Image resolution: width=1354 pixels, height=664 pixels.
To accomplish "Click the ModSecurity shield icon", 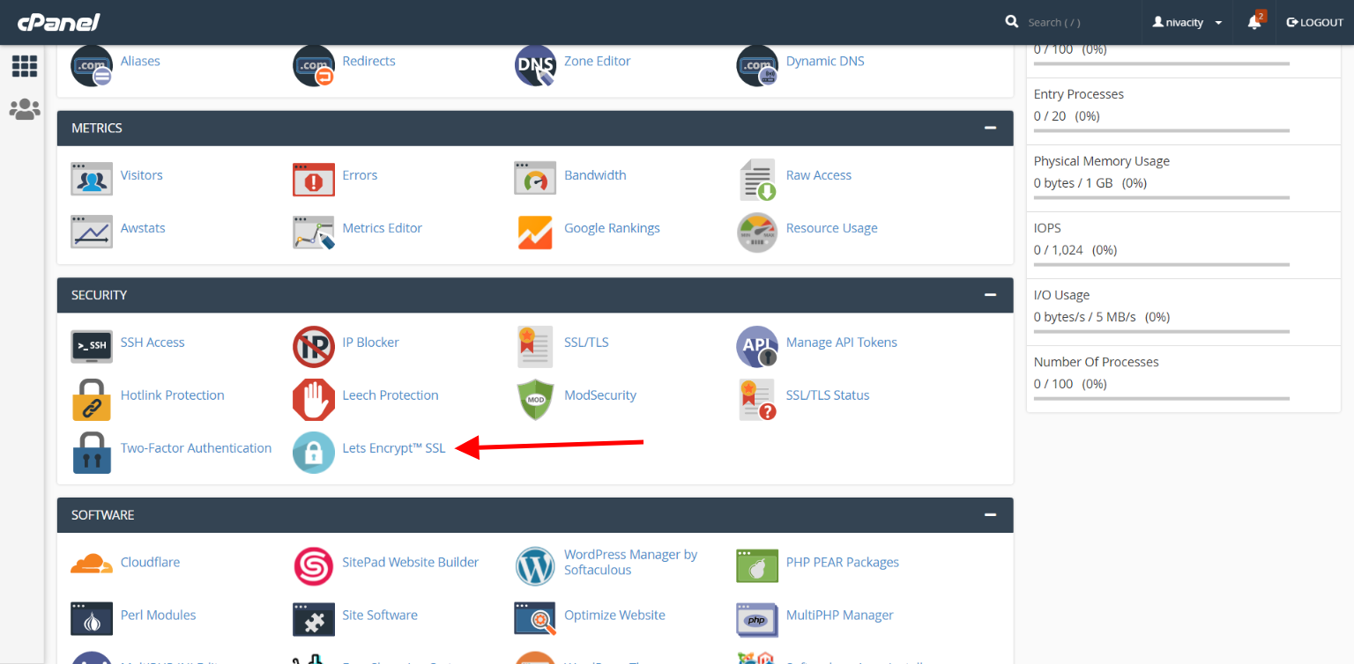I will tap(535, 399).
